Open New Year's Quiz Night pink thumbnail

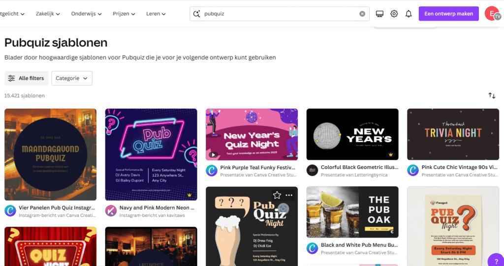click(x=252, y=134)
